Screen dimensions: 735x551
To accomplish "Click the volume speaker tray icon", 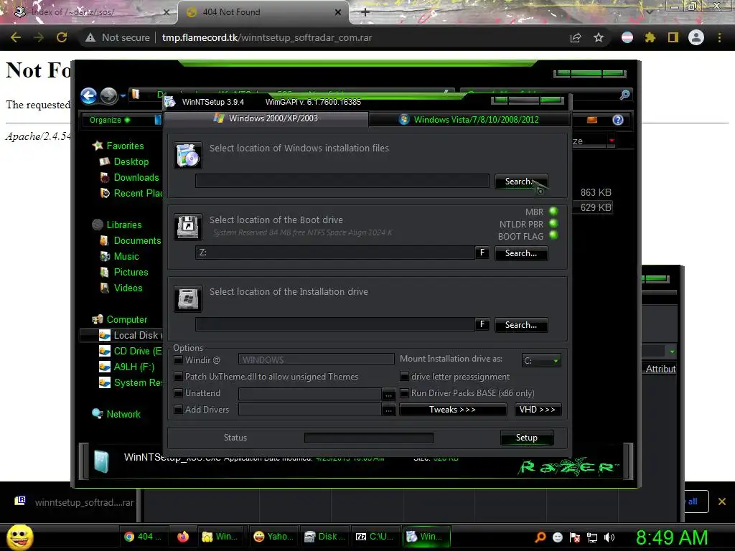I will coord(609,537).
